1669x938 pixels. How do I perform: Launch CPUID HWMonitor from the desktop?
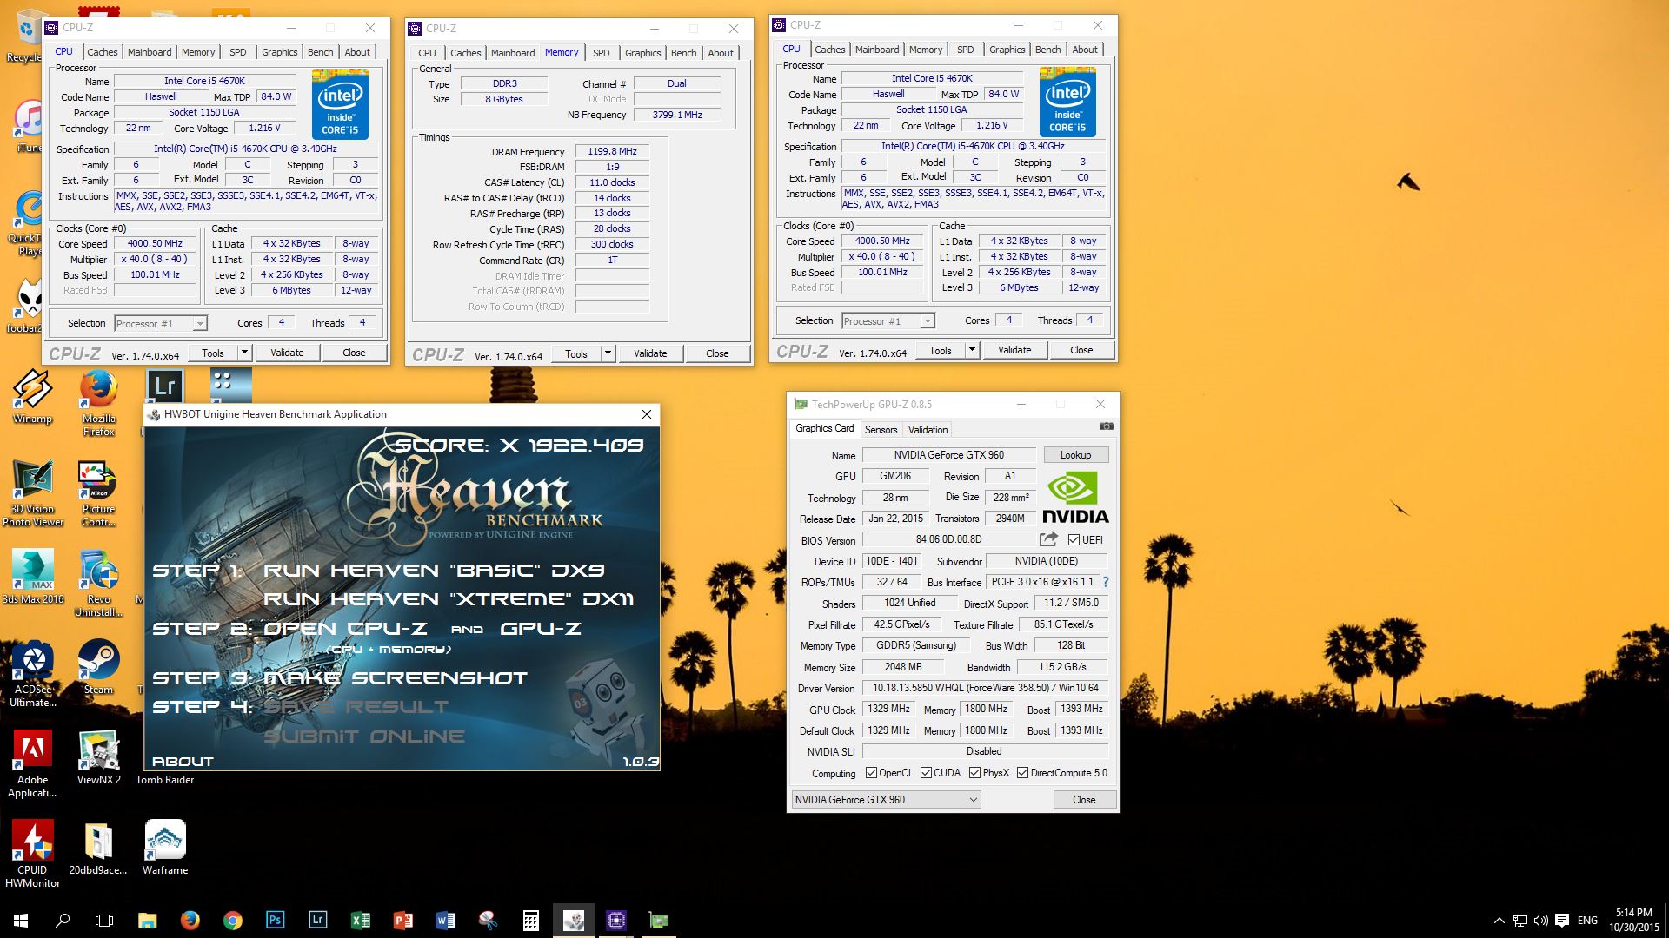pyautogui.click(x=32, y=840)
